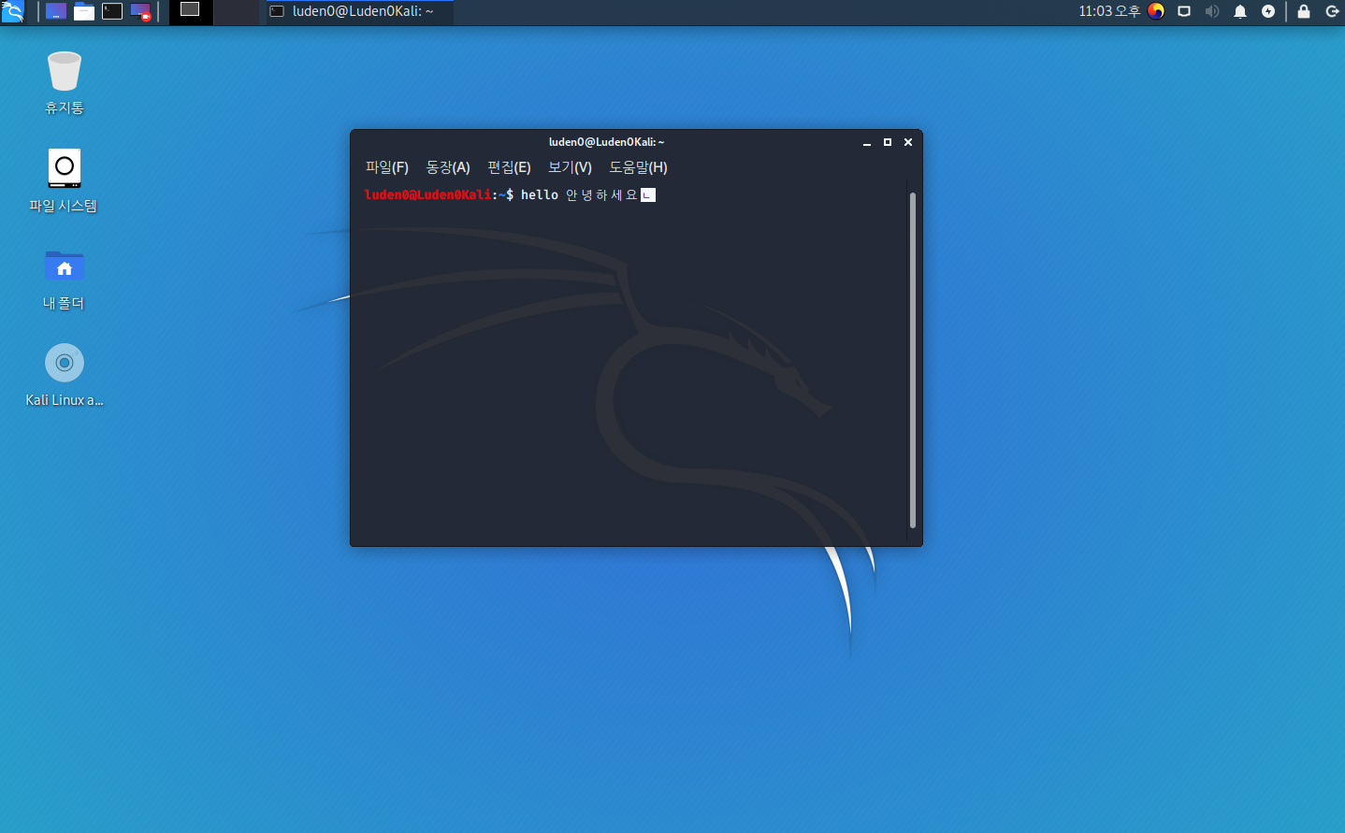Screen dimensions: 1345x833
Task: Open the notifications bell icon
Action: [1240, 11]
